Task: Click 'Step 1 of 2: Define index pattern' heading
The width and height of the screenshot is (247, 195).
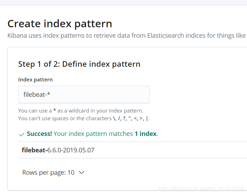Action: click(x=79, y=64)
